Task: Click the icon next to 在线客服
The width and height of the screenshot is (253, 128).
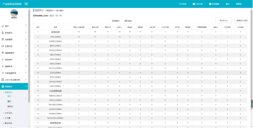Action: click(210, 4)
